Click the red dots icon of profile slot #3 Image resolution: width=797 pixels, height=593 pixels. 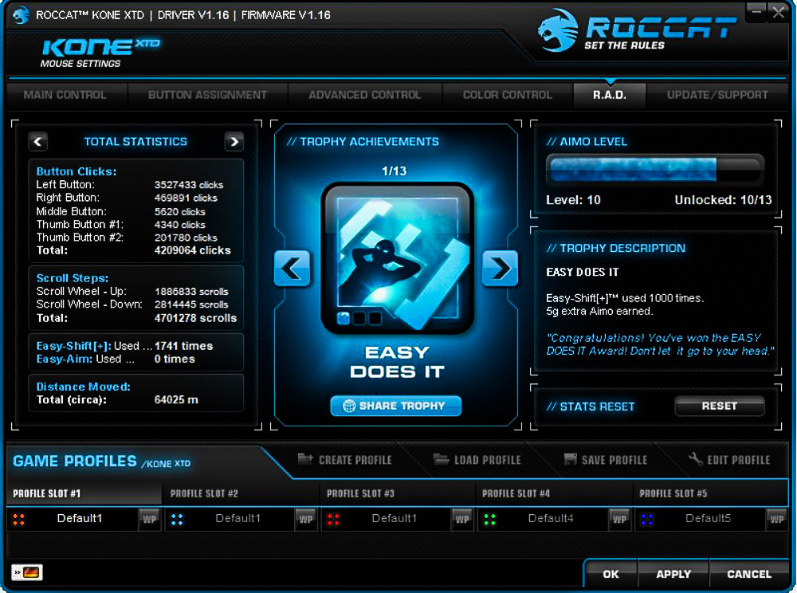tap(333, 520)
